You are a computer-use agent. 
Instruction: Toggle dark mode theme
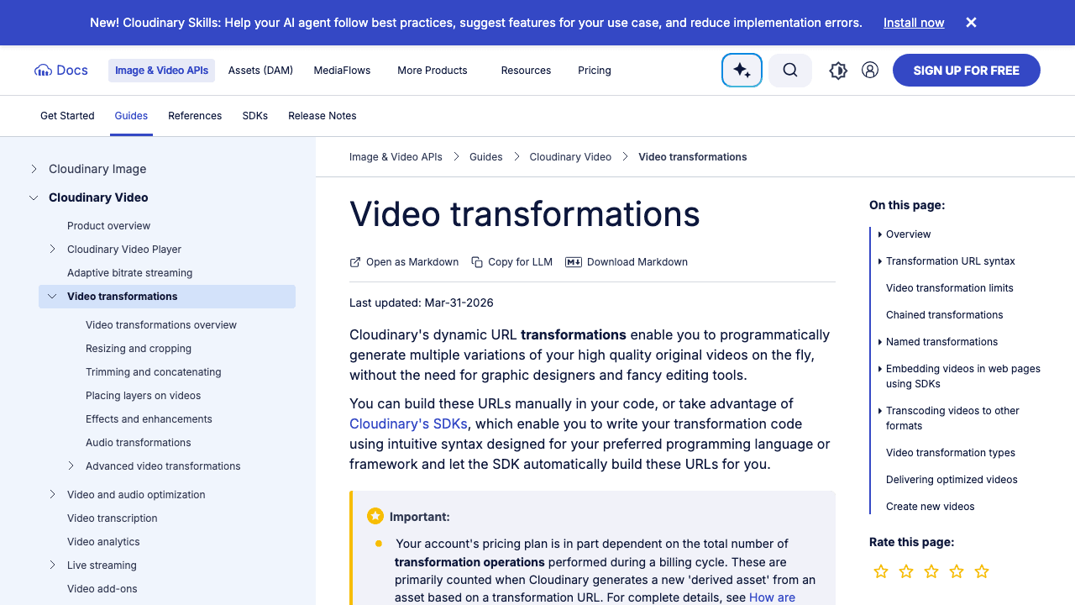[x=837, y=70]
